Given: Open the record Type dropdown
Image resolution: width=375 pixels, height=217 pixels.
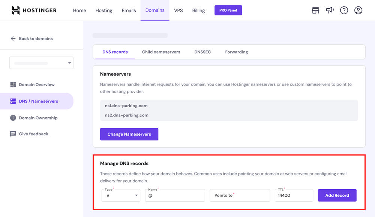Looking at the screenshot, I should [x=121, y=195].
